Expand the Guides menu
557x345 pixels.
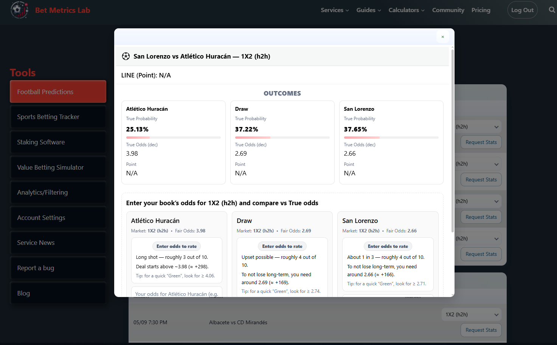point(369,10)
